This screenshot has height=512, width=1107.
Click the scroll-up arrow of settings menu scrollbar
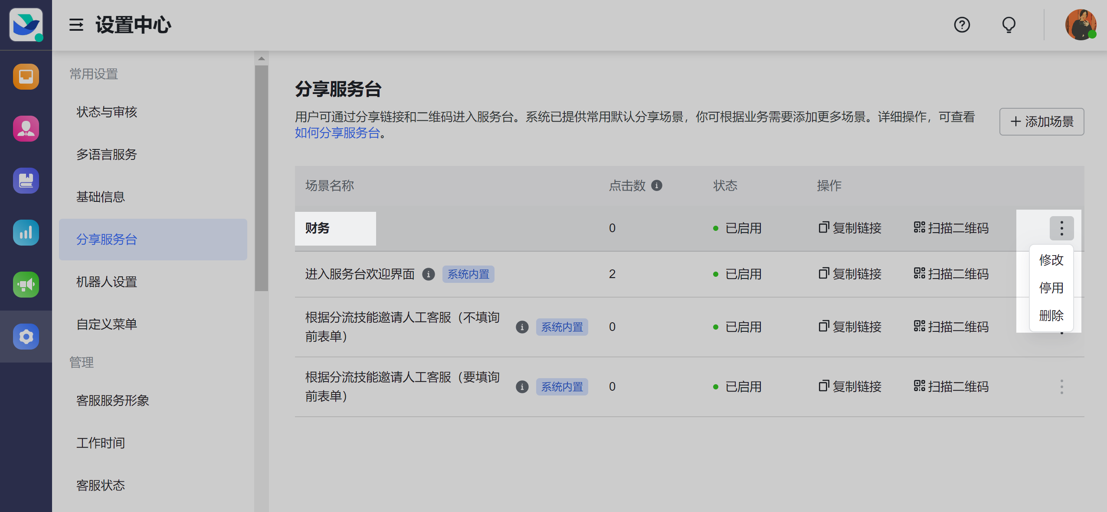261,58
